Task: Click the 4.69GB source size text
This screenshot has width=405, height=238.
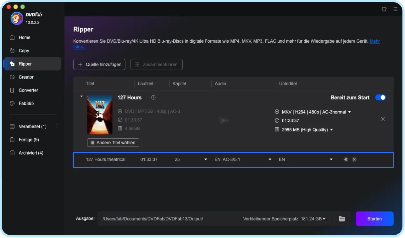Action: pos(132,129)
